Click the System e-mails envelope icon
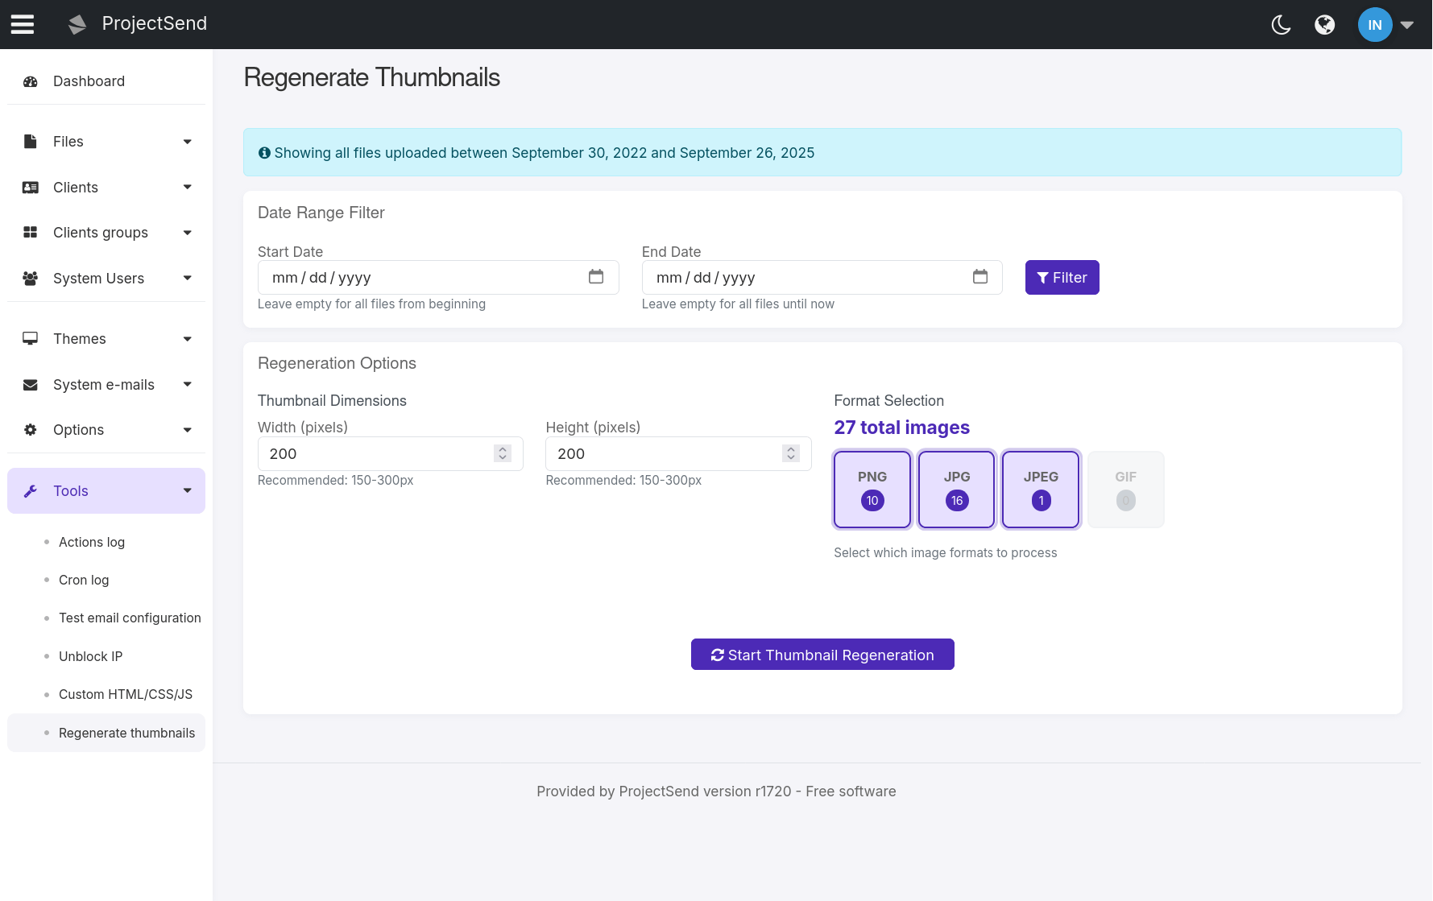1433x901 pixels. 30,384
